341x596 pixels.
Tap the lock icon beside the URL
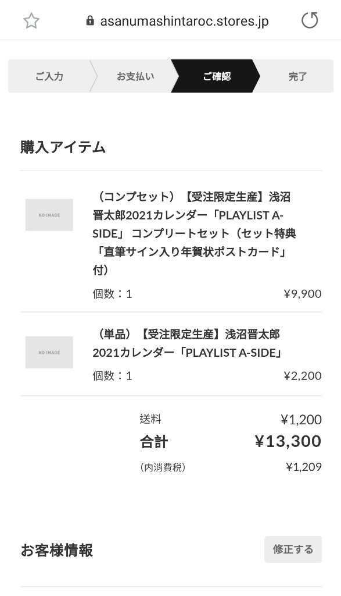click(x=90, y=20)
